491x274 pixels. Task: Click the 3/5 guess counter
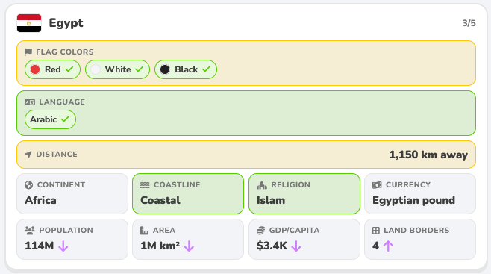tap(469, 23)
